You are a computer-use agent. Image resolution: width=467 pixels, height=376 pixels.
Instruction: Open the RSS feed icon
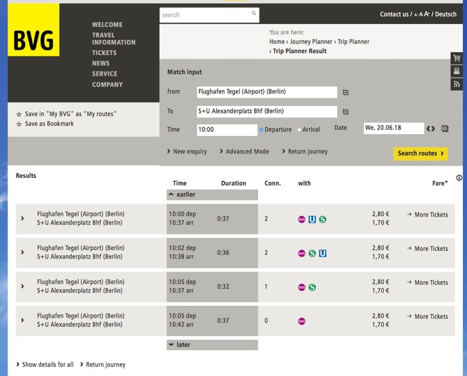[457, 85]
